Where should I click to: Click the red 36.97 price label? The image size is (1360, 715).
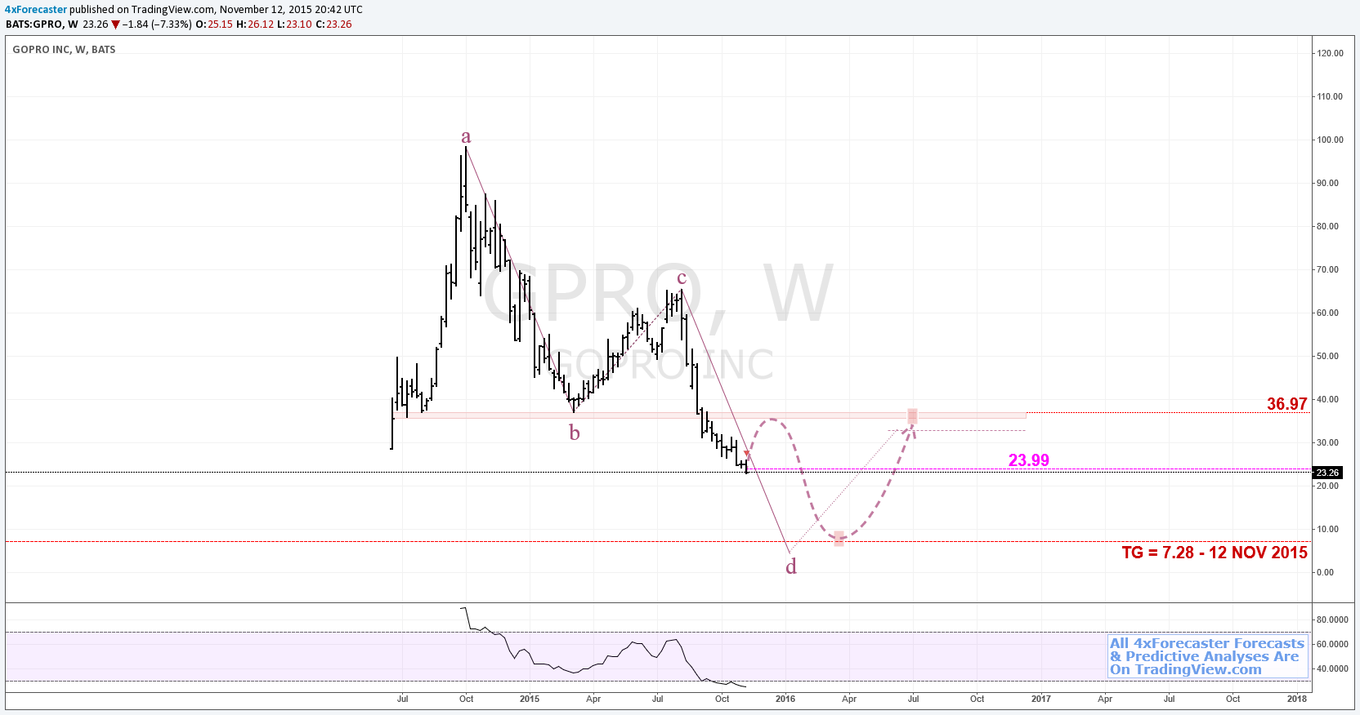1286,403
